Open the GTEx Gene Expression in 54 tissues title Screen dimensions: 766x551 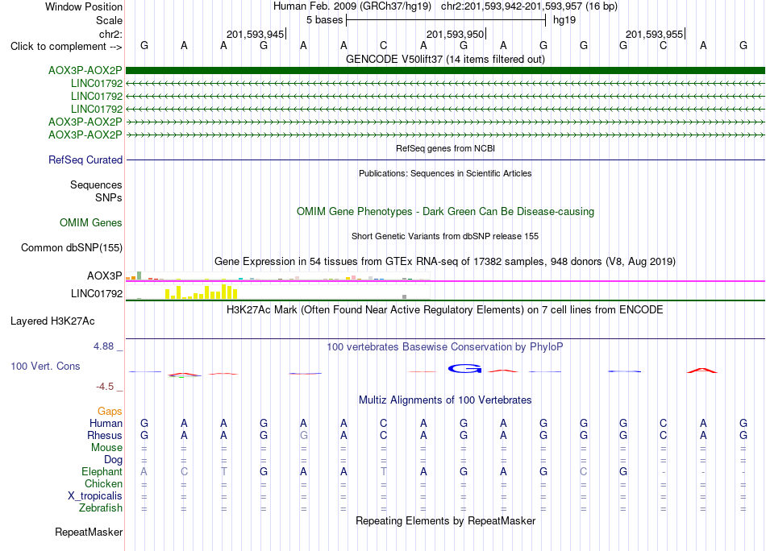pos(445,262)
